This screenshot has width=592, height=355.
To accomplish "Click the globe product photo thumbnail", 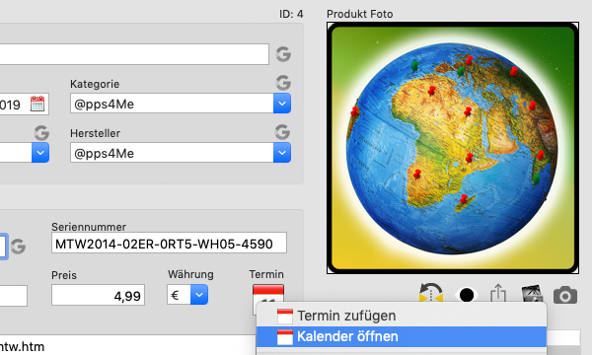I will tap(453, 148).
